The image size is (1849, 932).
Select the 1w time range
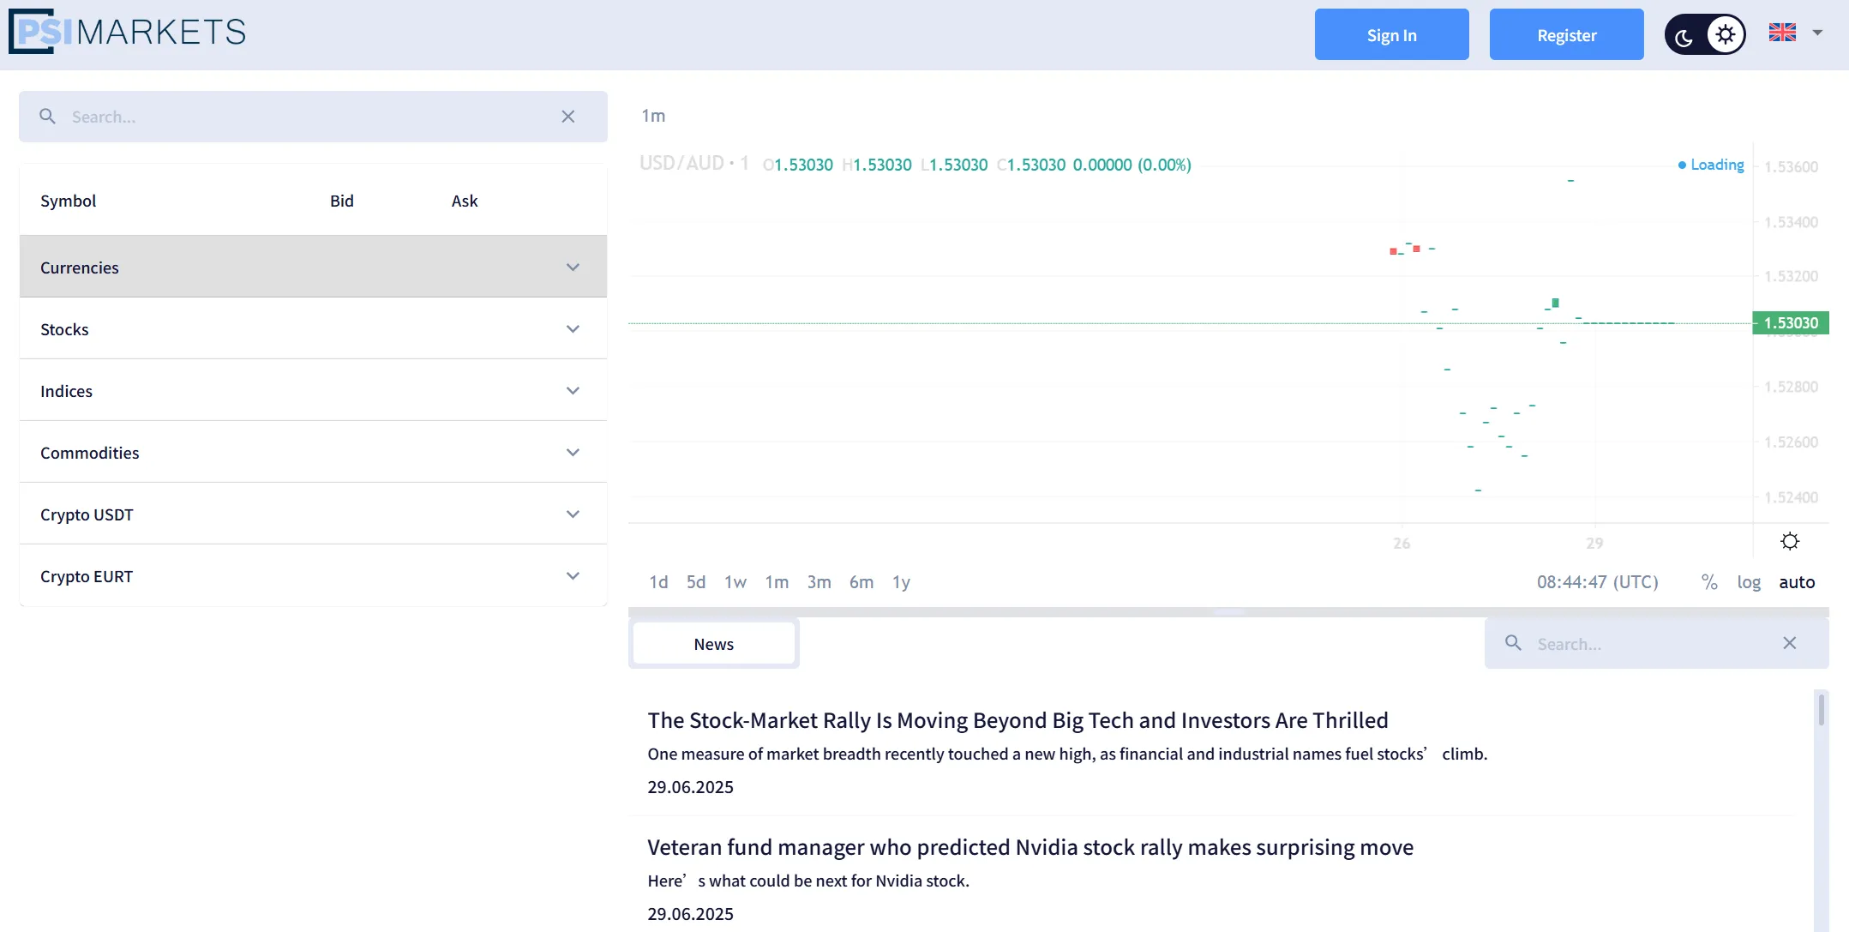(735, 582)
